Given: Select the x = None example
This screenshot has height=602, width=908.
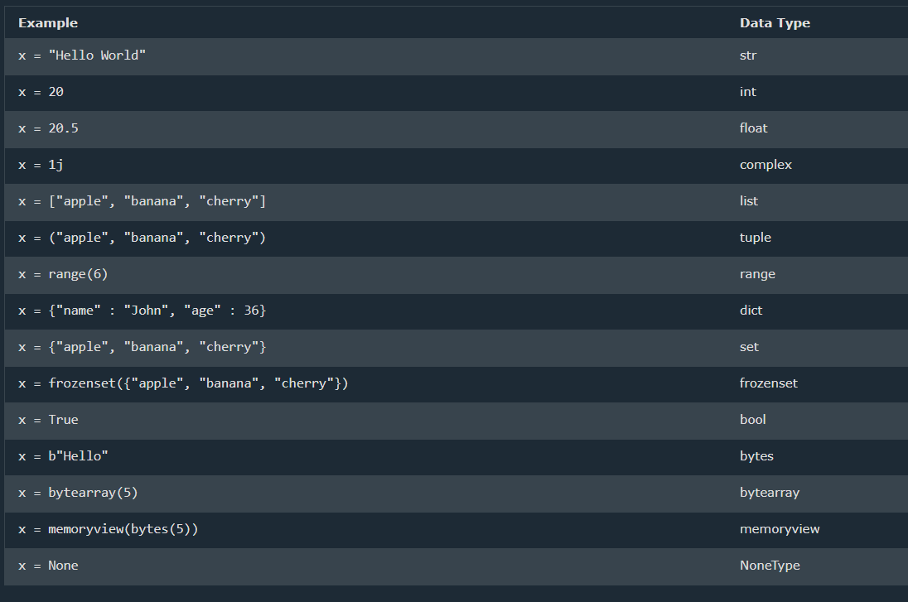Looking at the screenshot, I should [x=48, y=566].
